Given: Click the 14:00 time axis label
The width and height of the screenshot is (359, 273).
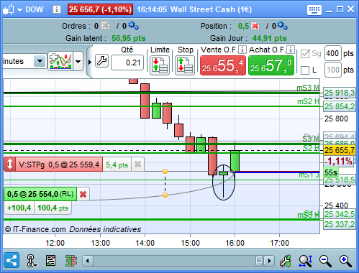Looking at the screenshot, I should pyautogui.click(x=145, y=243).
